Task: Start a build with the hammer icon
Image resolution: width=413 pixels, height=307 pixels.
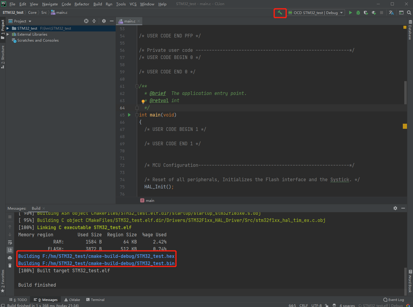Action: click(x=280, y=13)
